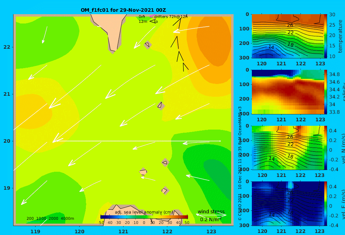Screen dimensions: 345x235
Task: Click longitude label 120 under main map
Action: (79, 232)
